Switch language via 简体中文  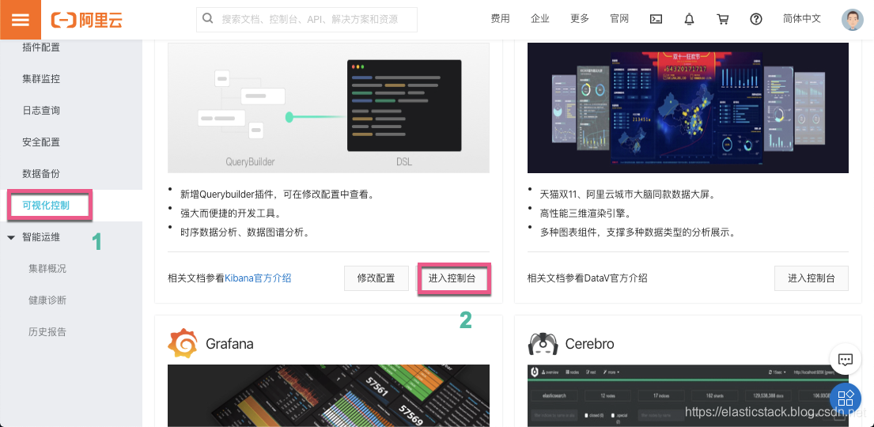pos(801,19)
